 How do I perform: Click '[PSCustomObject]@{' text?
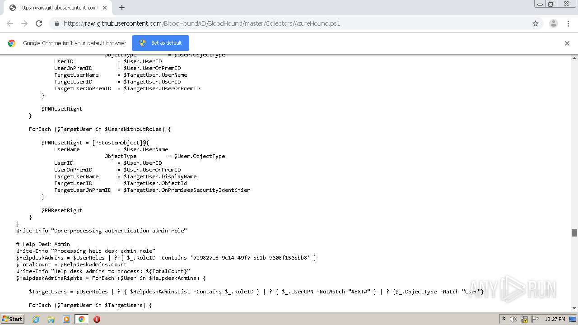[121, 143]
